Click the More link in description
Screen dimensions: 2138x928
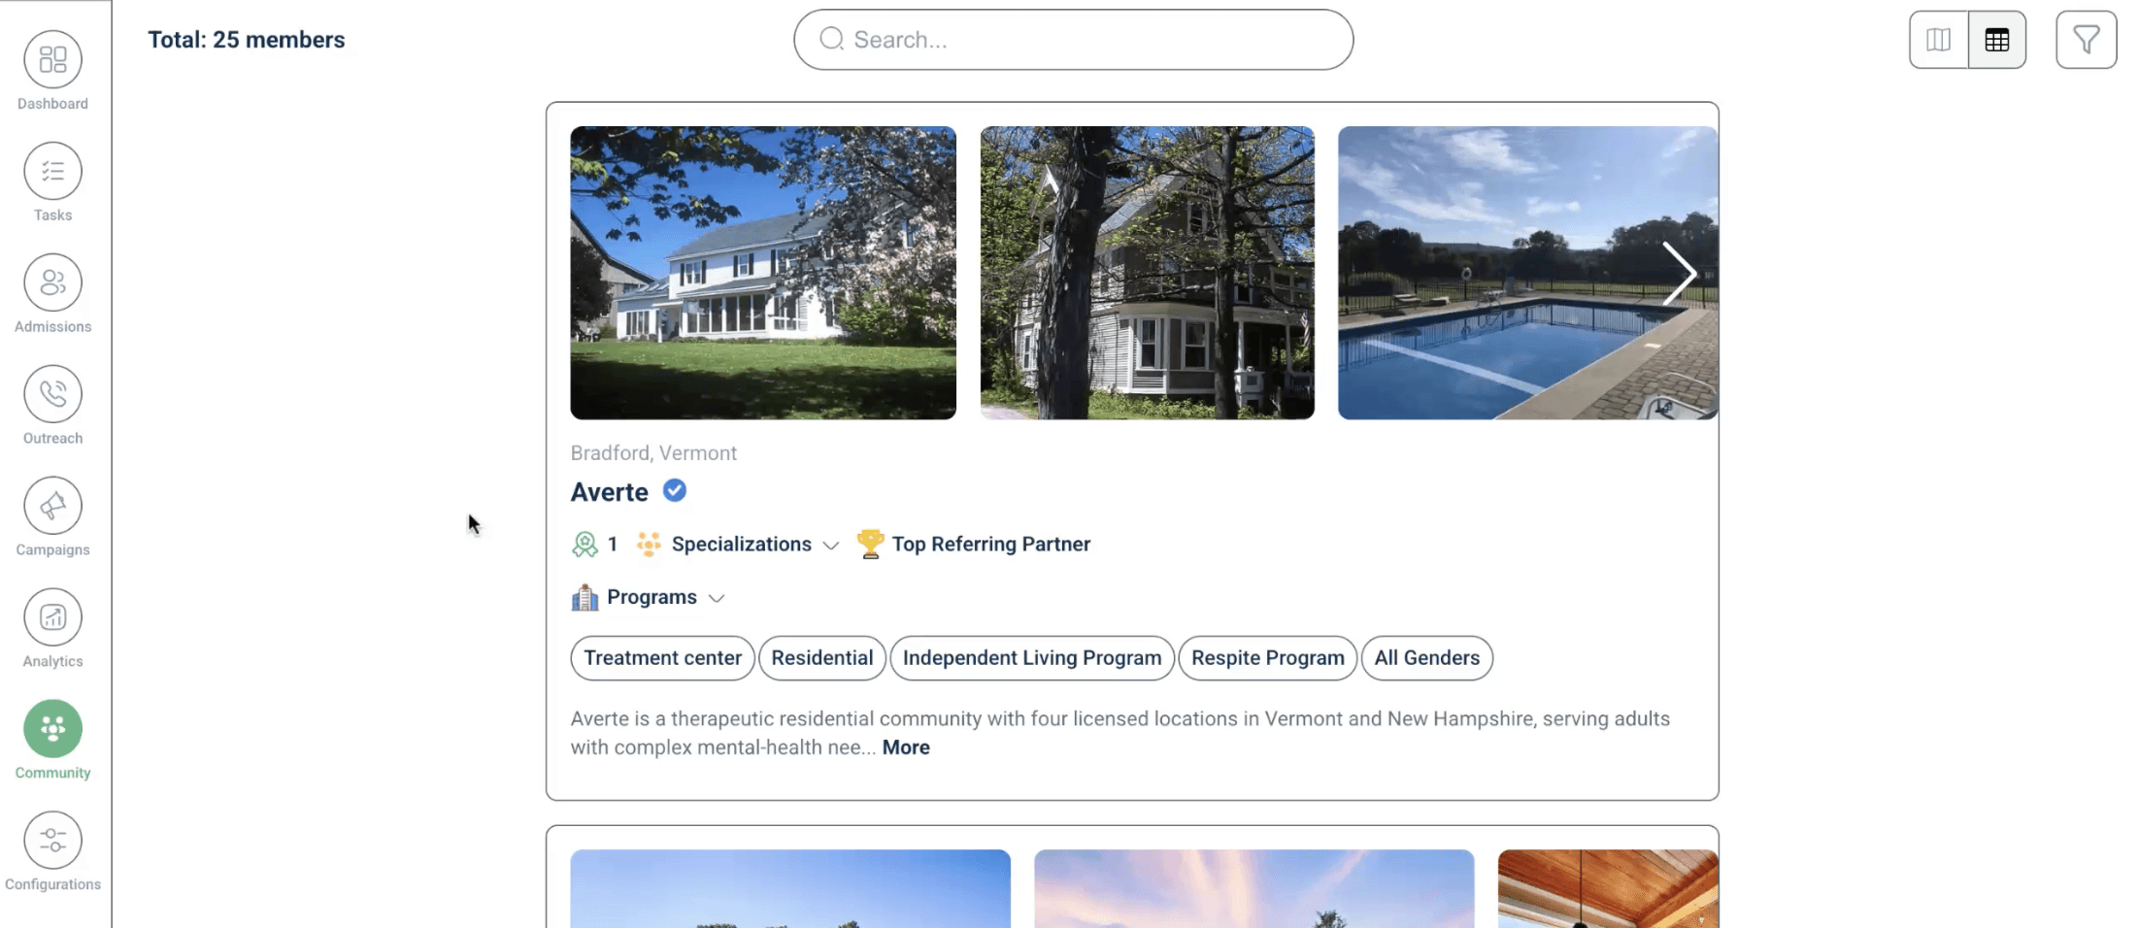click(906, 747)
